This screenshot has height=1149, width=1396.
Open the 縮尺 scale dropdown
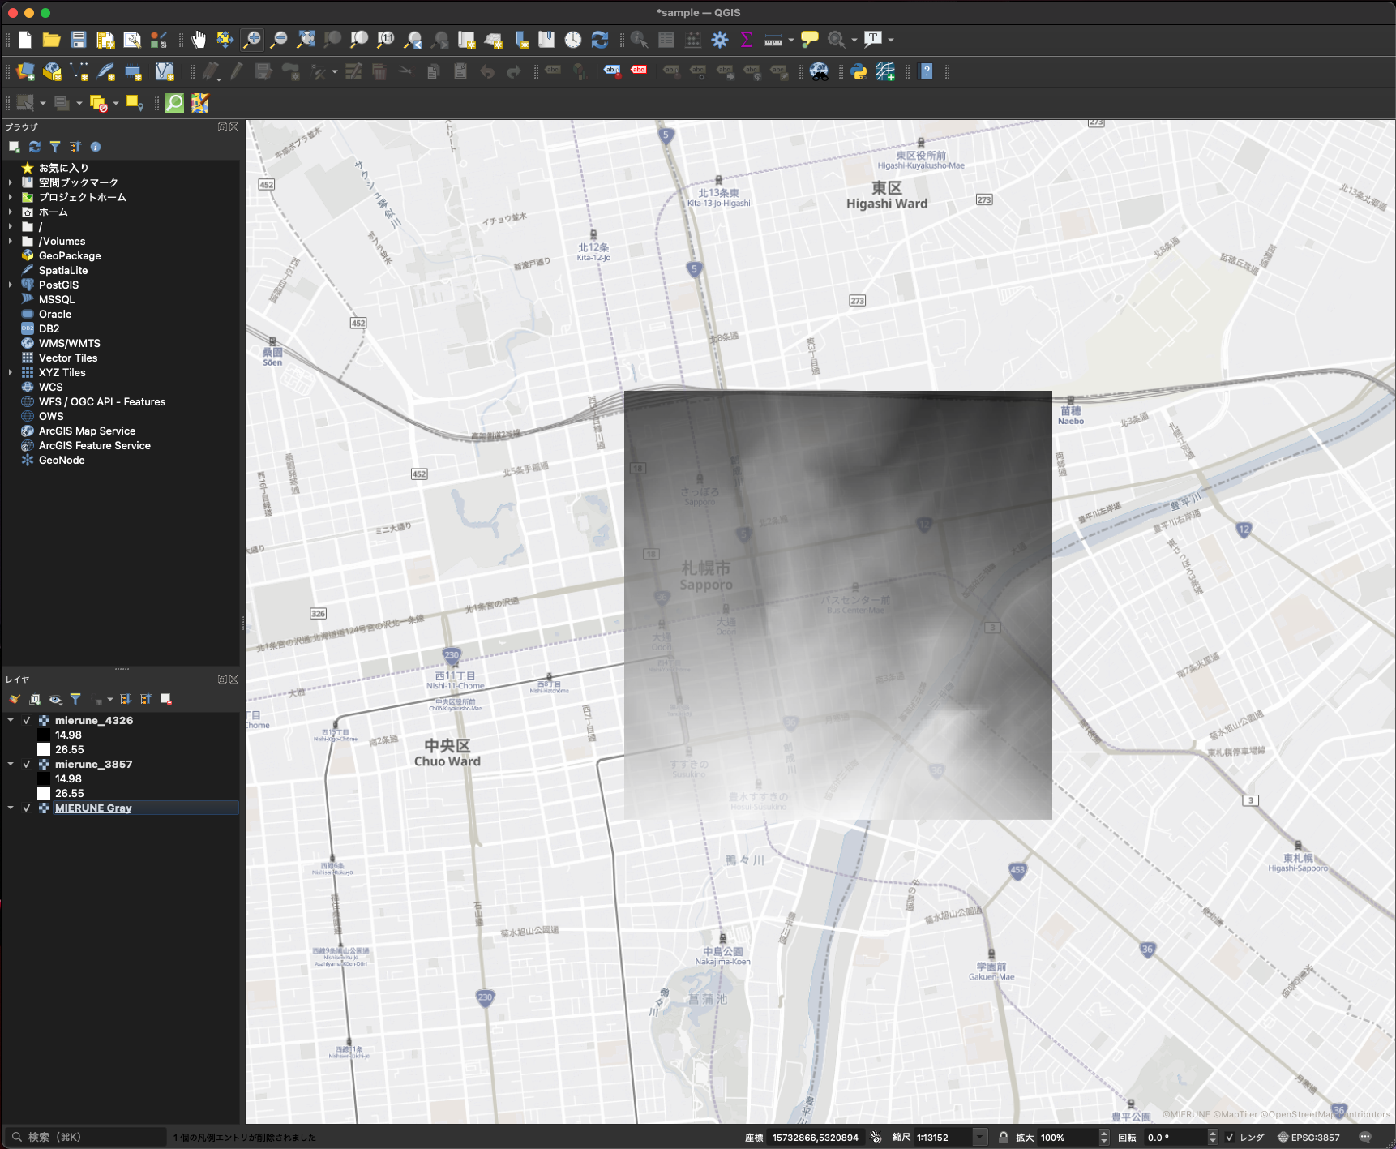pos(980,1137)
